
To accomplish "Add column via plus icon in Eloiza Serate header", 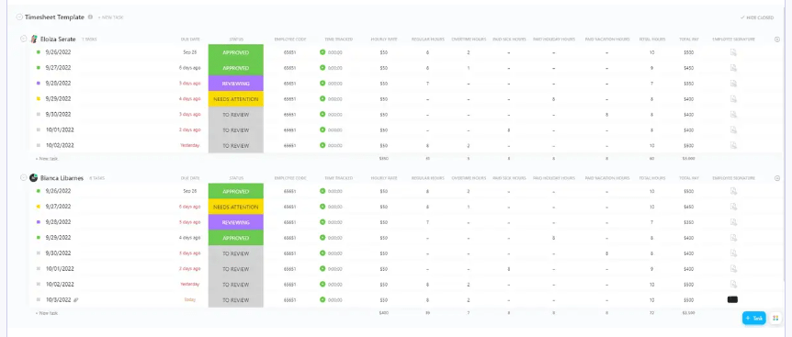I will point(777,39).
